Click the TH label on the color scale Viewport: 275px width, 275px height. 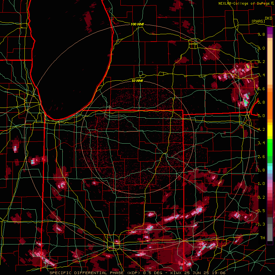click(x=262, y=238)
